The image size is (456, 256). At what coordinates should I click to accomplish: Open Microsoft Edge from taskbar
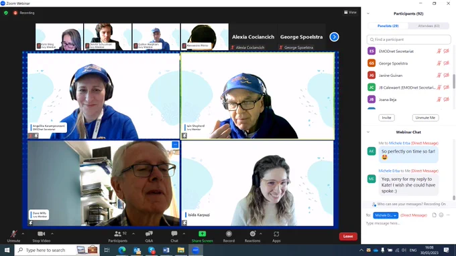122,250
